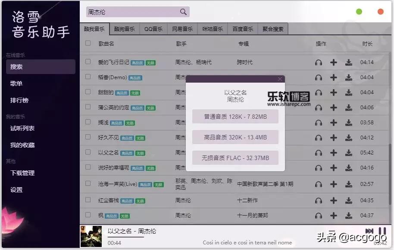Open the 聚合搜索 tab
The width and height of the screenshot is (394, 250).
pos(273,28)
